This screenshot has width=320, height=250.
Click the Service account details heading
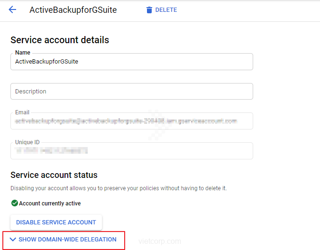(60, 40)
